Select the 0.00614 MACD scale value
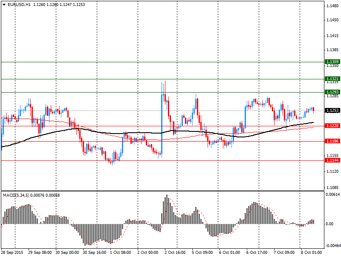This screenshot has width=341, height=256. [x=332, y=195]
